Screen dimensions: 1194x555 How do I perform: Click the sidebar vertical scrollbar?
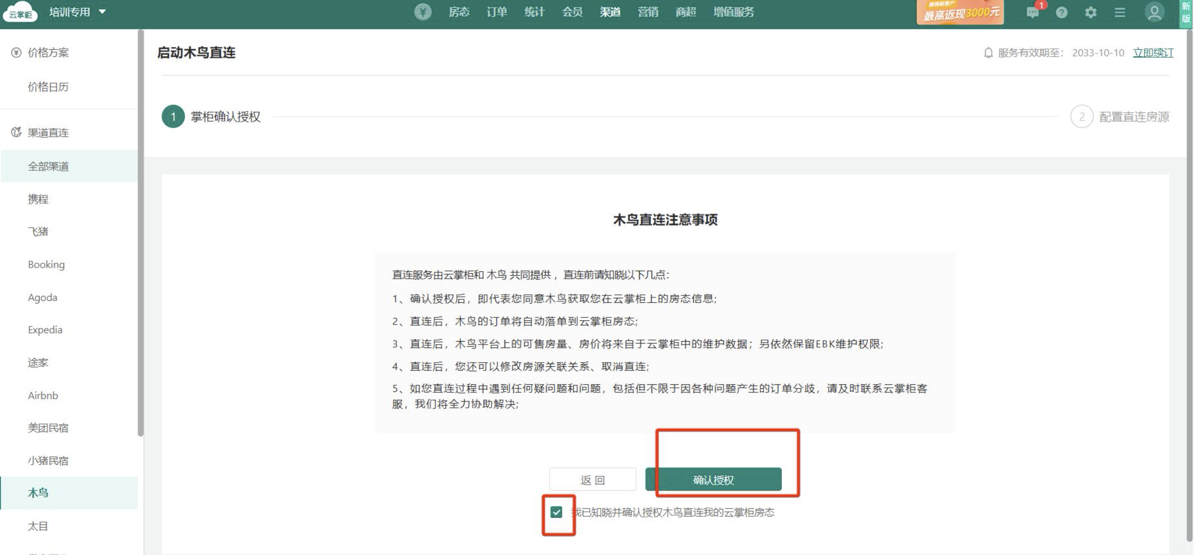(x=140, y=232)
